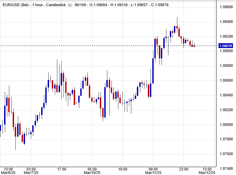Screen dimensions: 236x175
Task: Toggle the eye visibility icon in chart header
Action: (x=70, y=5)
